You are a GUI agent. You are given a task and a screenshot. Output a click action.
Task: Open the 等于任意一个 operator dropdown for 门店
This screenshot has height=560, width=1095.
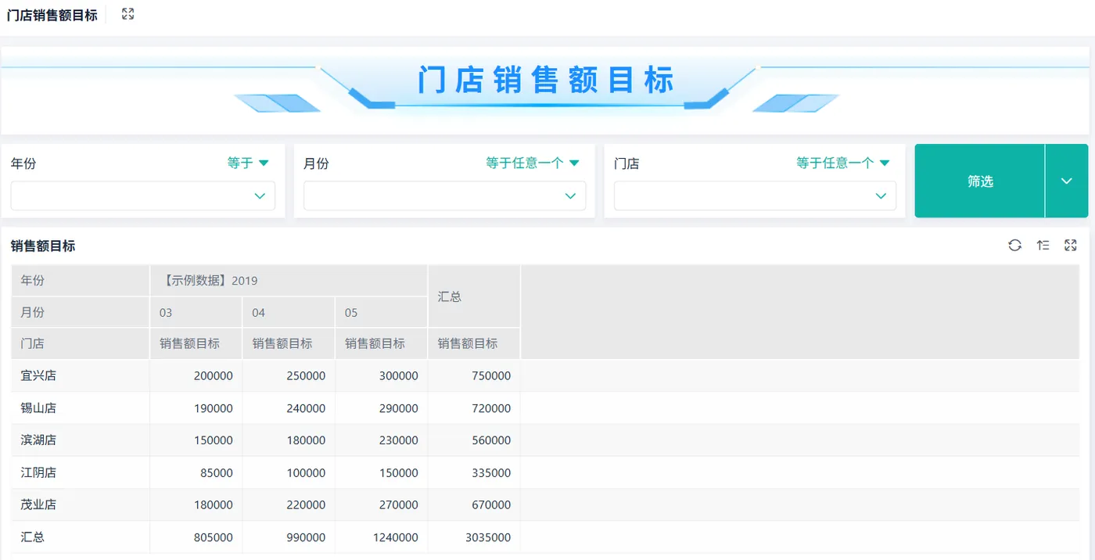(x=843, y=163)
